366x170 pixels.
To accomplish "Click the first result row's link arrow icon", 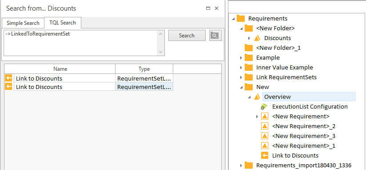I will (x=8, y=78).
